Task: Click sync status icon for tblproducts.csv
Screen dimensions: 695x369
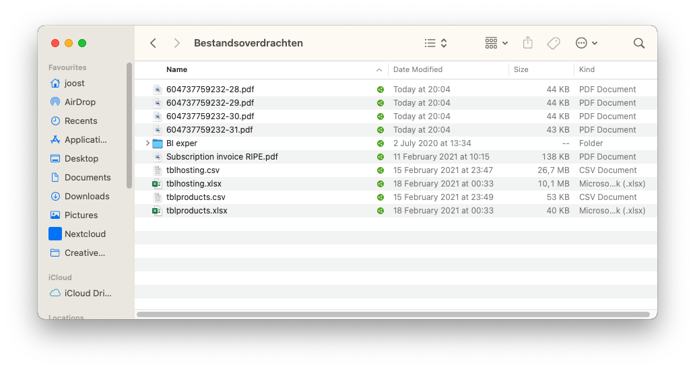Action: [x=380, y=197]
